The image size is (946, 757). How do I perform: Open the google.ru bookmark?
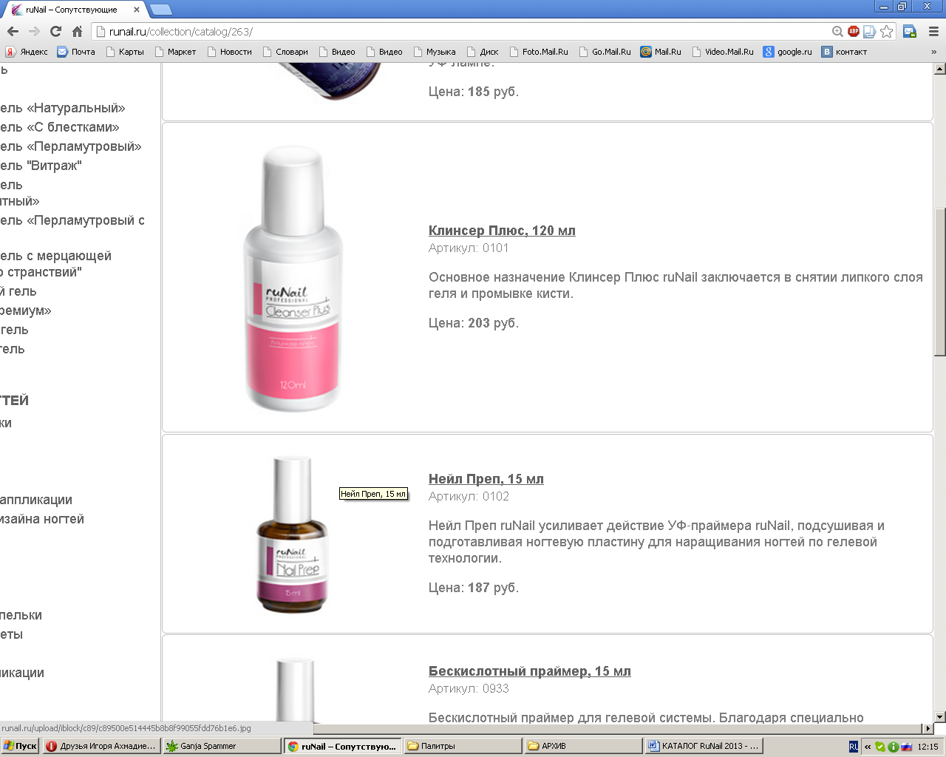click(788, 52)
